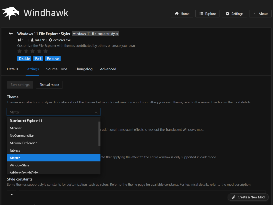273x205 pixels.
Task: Open the Changelog tab
Action: pyautogui.click(x=83, y=69)
